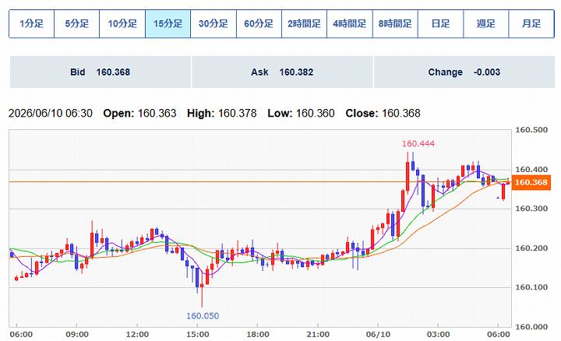
Task: Switch chart to 2時間足
Action: click(x=304, y=24)
